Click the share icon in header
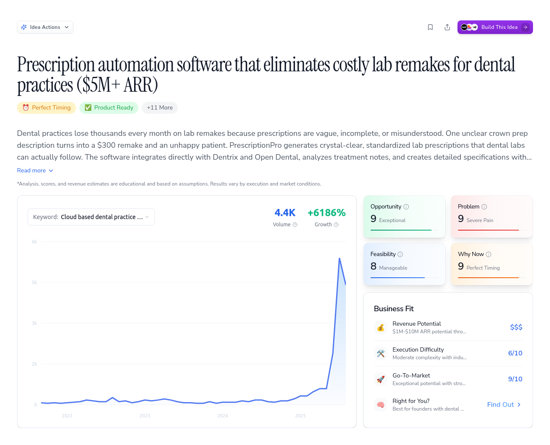 coord(447,27)
